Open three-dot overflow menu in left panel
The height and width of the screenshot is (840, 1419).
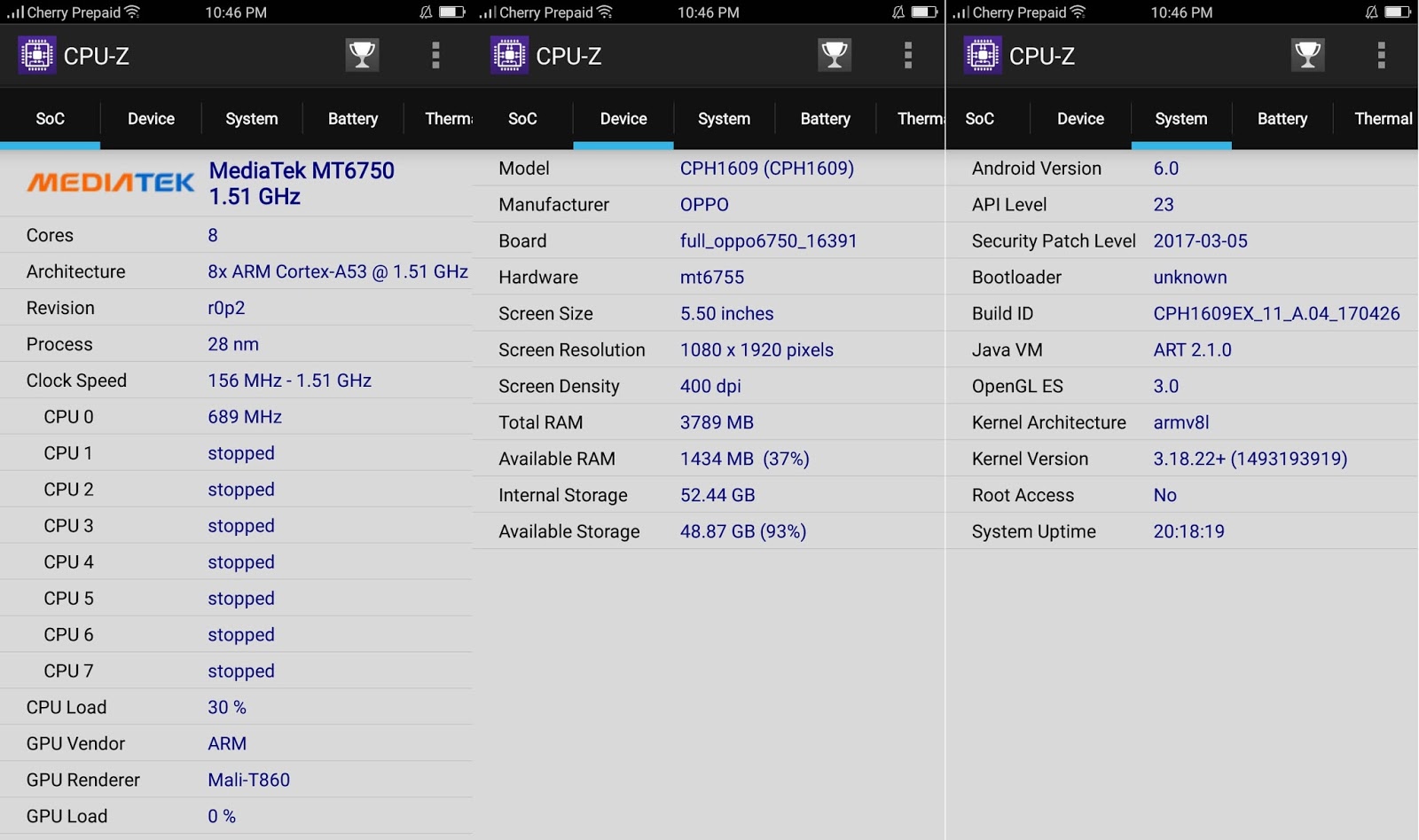(435, 55)
